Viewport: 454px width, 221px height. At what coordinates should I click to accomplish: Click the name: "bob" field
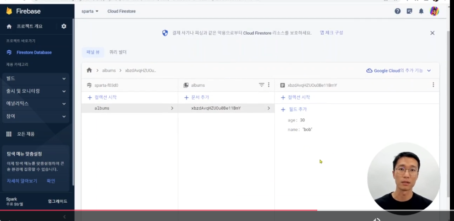click(x=300, y=130)
